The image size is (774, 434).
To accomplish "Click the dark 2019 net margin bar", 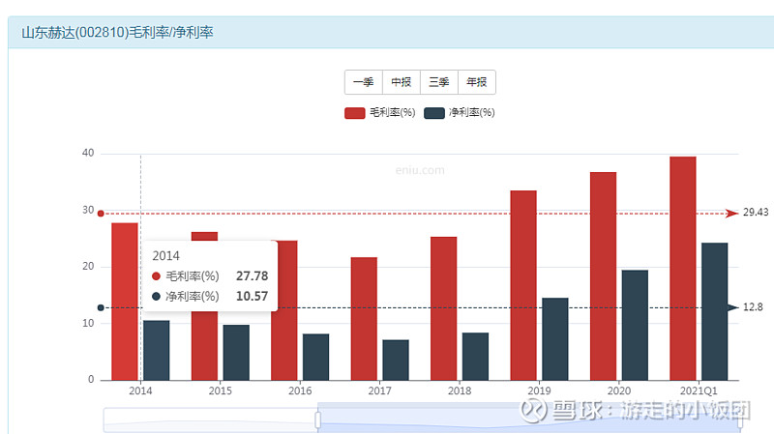I will (x=554, y=339).
